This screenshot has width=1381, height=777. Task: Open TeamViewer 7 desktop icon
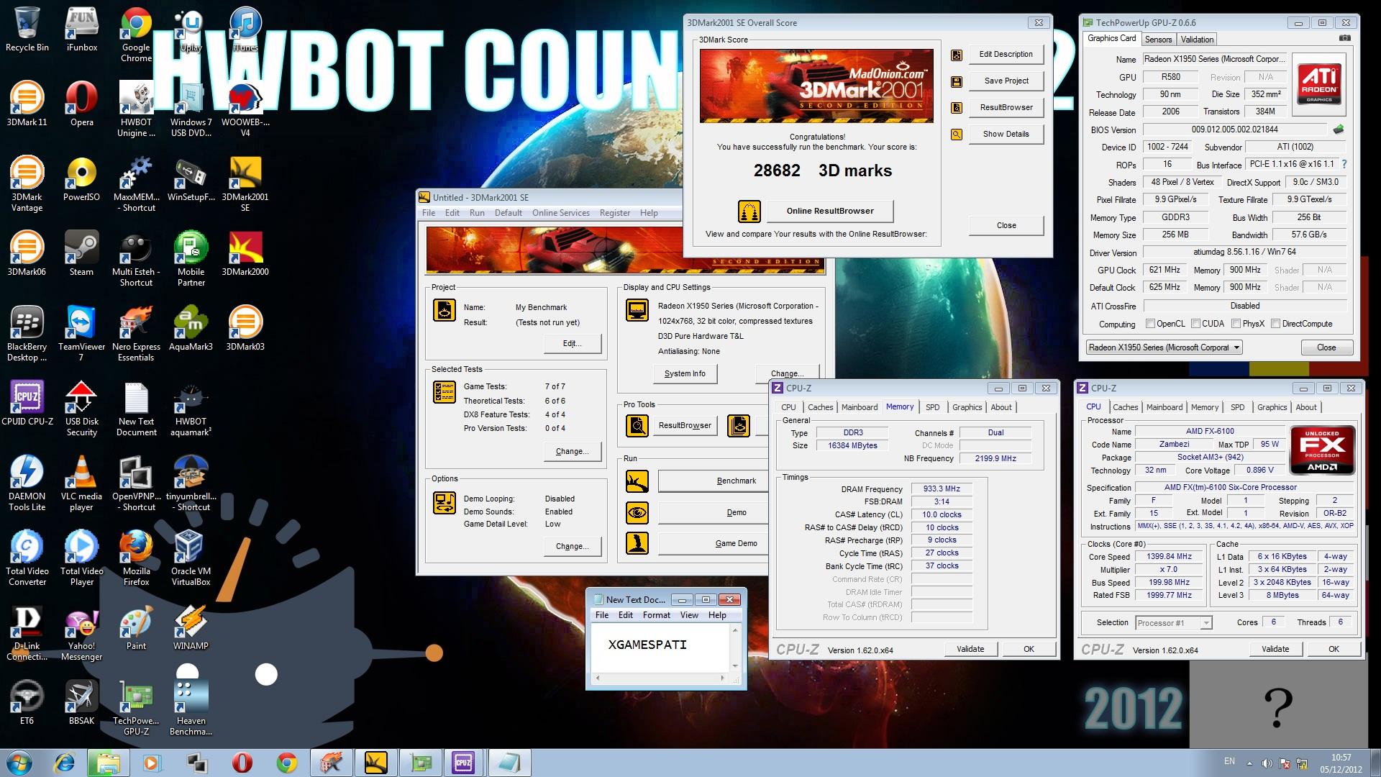point(81,333)
